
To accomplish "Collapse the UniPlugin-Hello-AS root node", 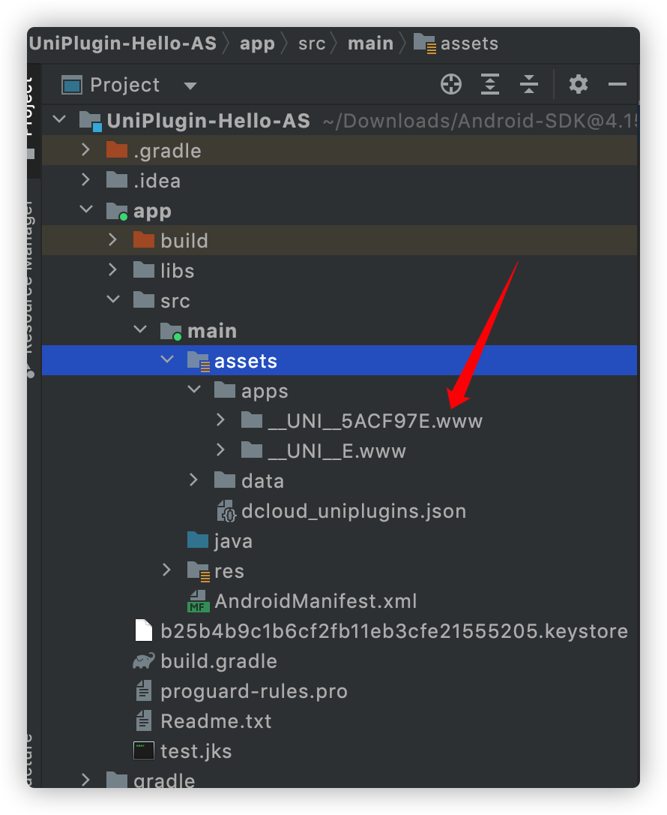I will point(60,119).
